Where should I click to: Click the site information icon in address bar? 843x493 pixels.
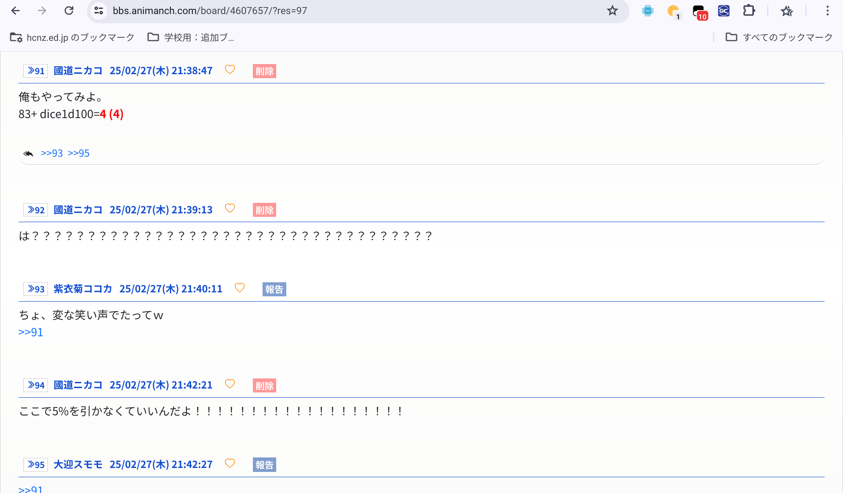[99, 11]
